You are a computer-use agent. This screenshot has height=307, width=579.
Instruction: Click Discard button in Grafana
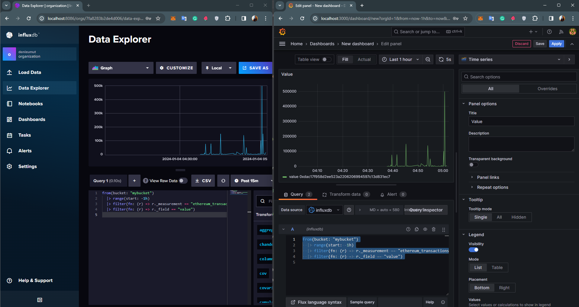click(x=522, y=44)
